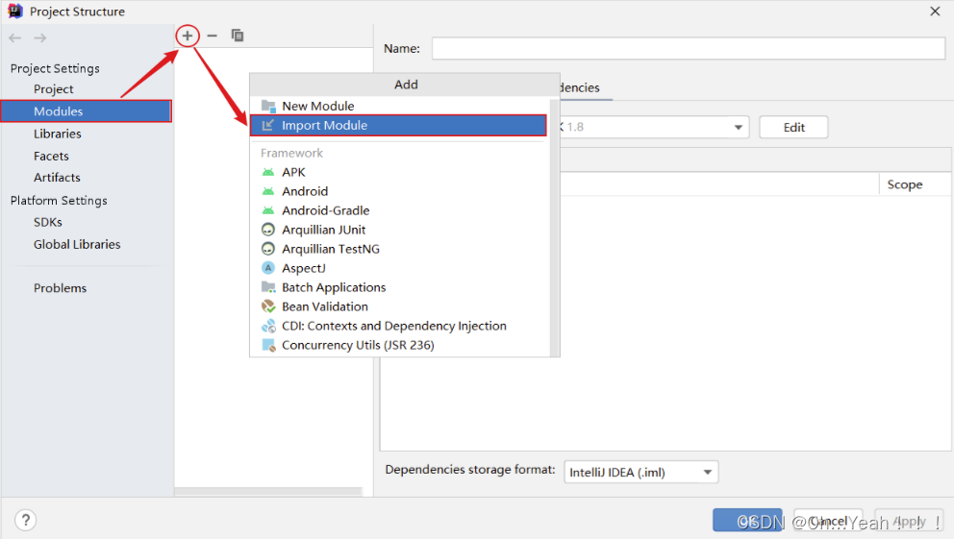The height and width of the screenshot is (539, 954).
Task: Select Concurrency Utils (JSR 236)
Action: (400, 345)
